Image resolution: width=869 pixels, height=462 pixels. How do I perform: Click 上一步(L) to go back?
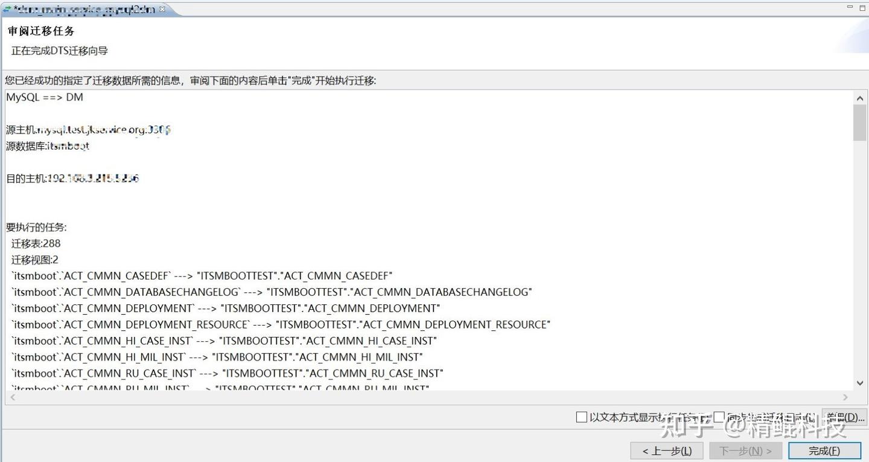click(x=666, y=451)
